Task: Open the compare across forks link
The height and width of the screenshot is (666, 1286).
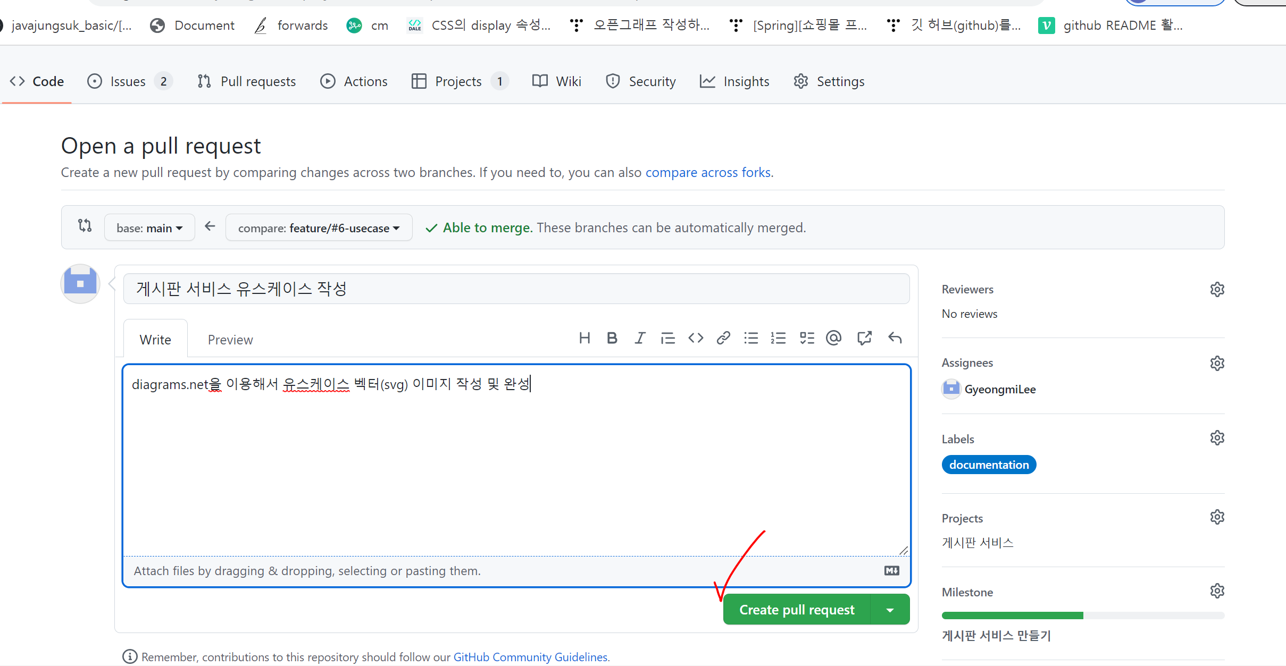Action: (x=708, y=172)
